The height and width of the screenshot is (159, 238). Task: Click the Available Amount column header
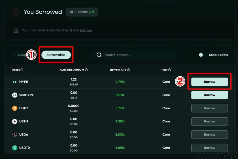(x=72, y=70)
